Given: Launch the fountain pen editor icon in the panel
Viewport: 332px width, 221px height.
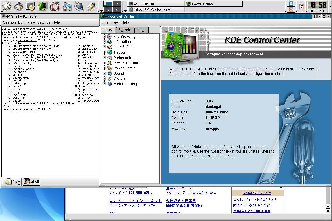Looking at the screenshot, I should (91, 6).
